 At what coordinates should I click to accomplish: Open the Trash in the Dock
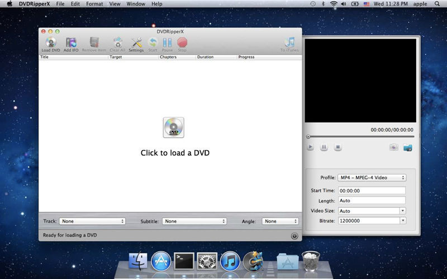click(x=311, y=261)
